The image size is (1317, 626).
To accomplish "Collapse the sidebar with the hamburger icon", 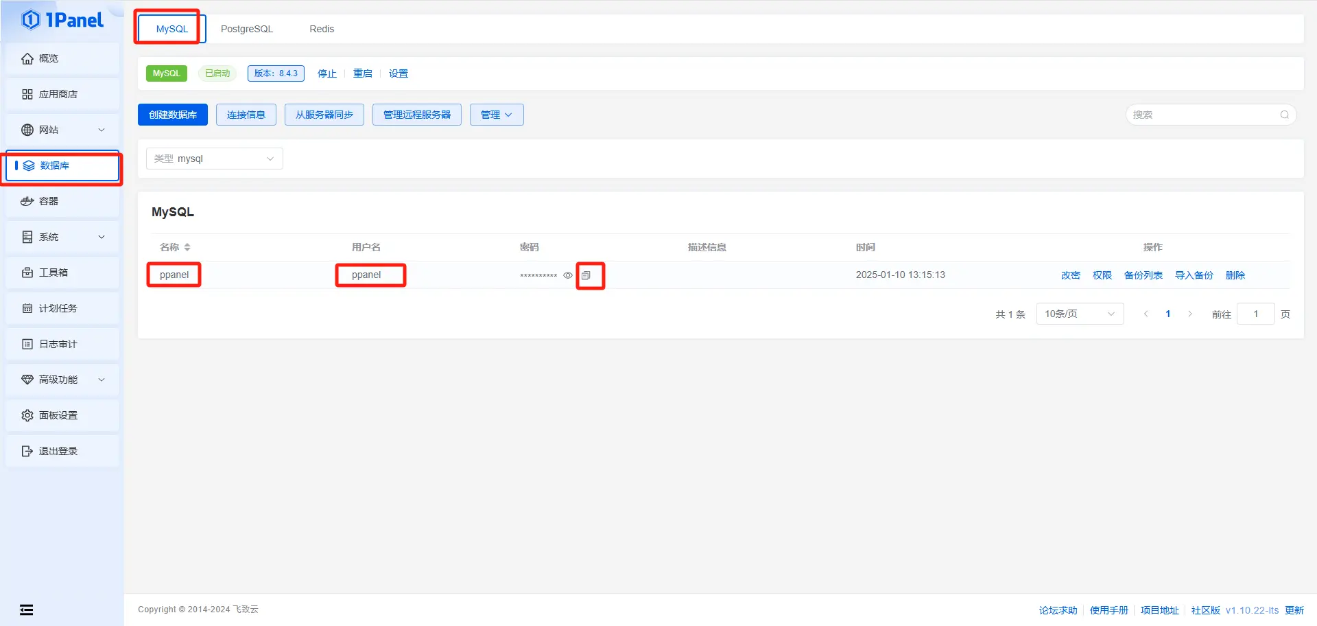I will (26, 610).
